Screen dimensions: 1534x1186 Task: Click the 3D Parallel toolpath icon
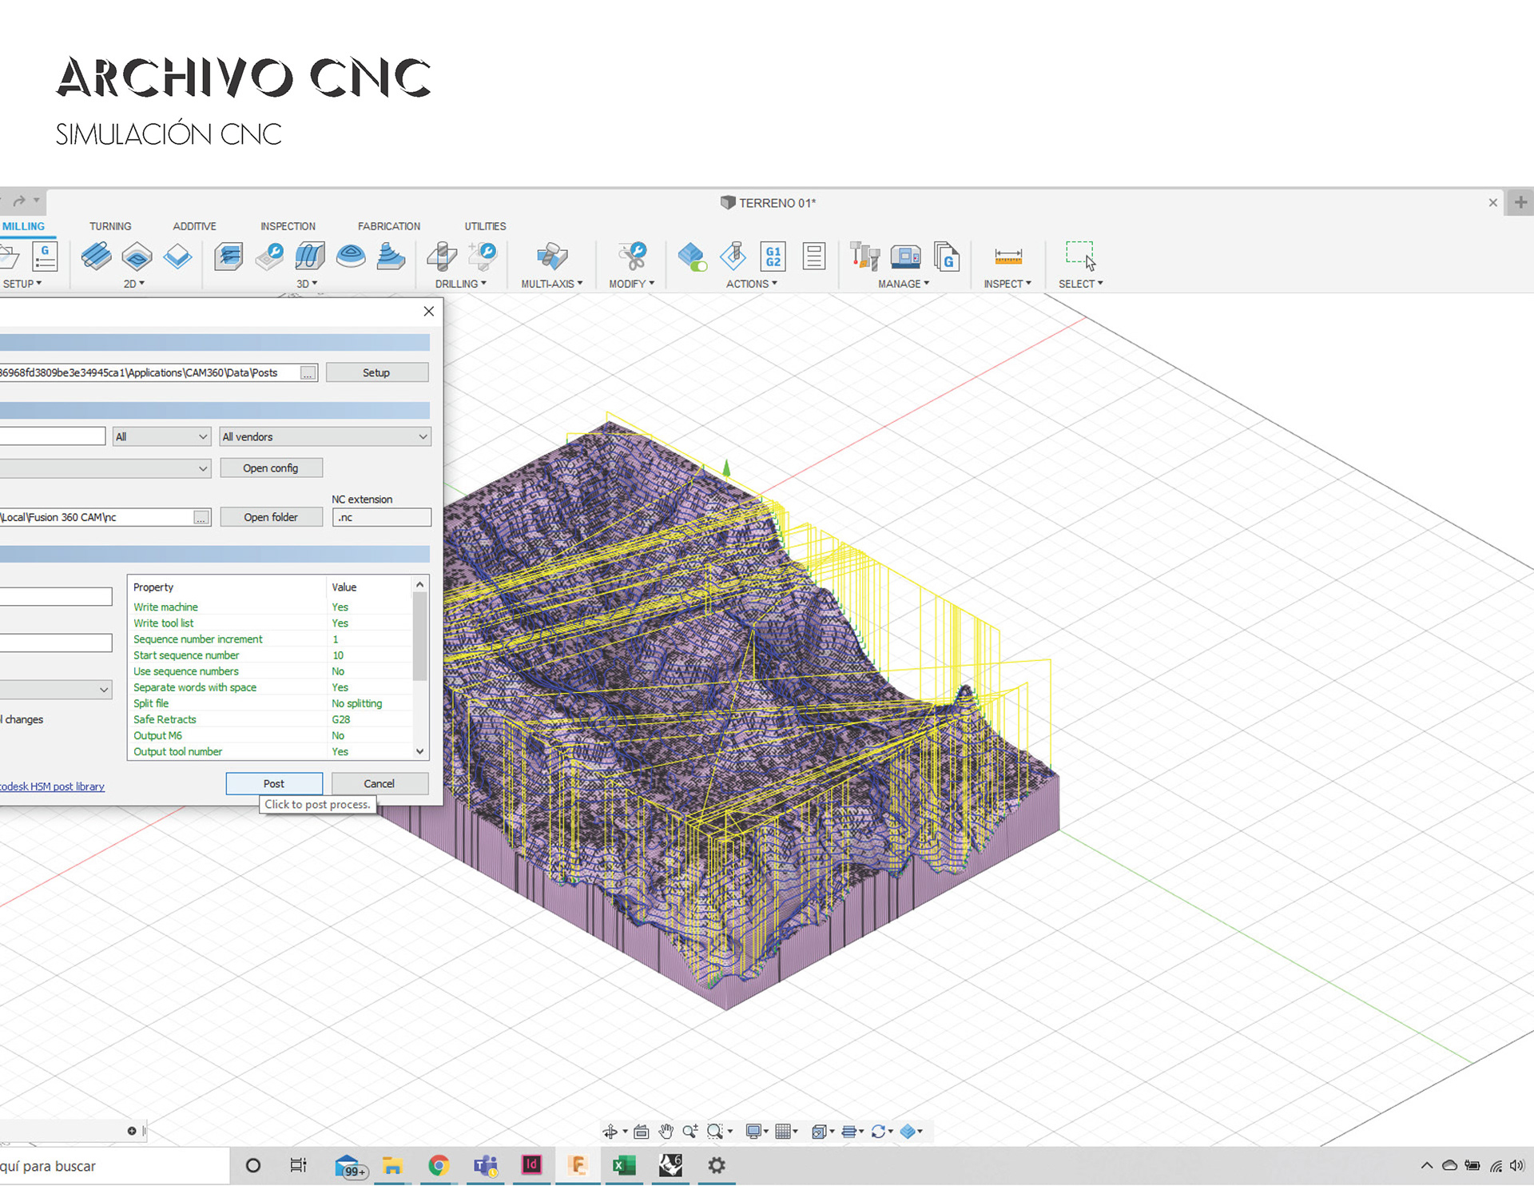click(309, 257)
